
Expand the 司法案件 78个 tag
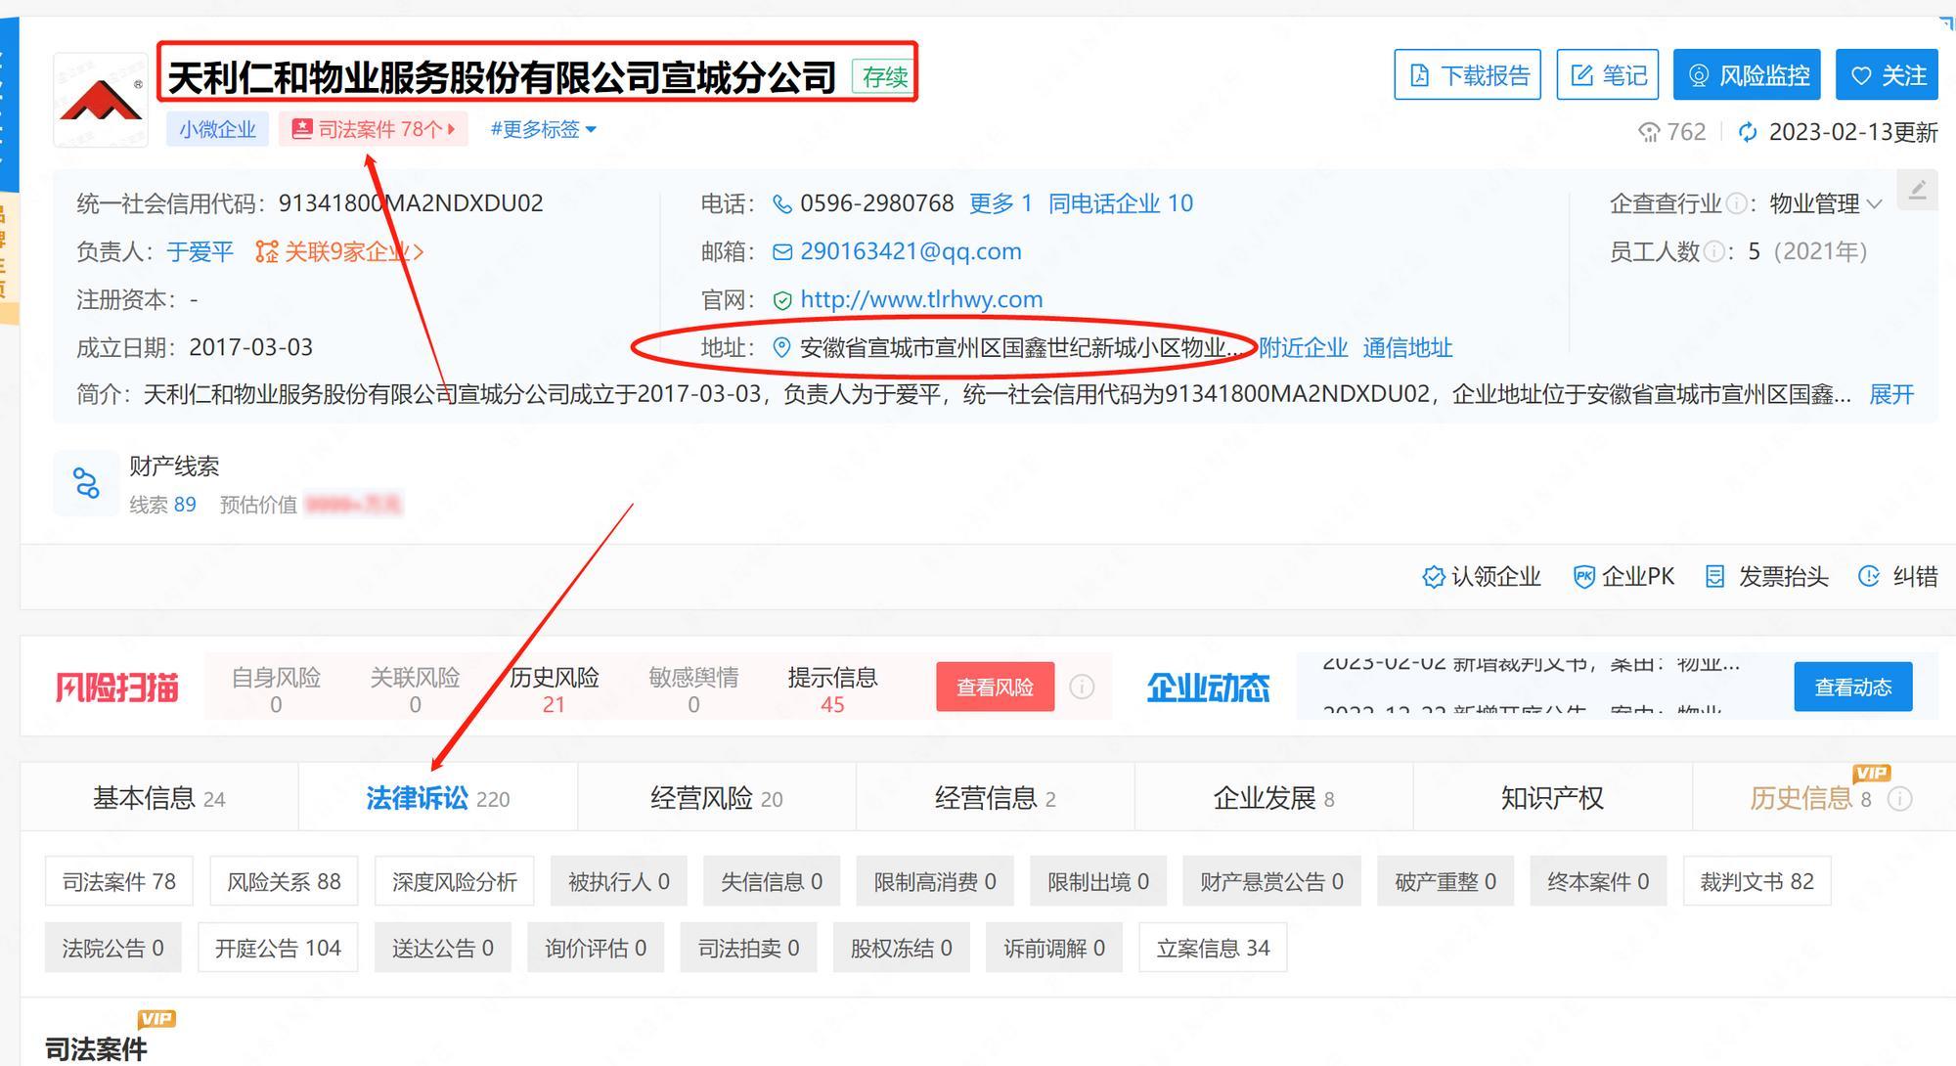click(x=374, y=129)
